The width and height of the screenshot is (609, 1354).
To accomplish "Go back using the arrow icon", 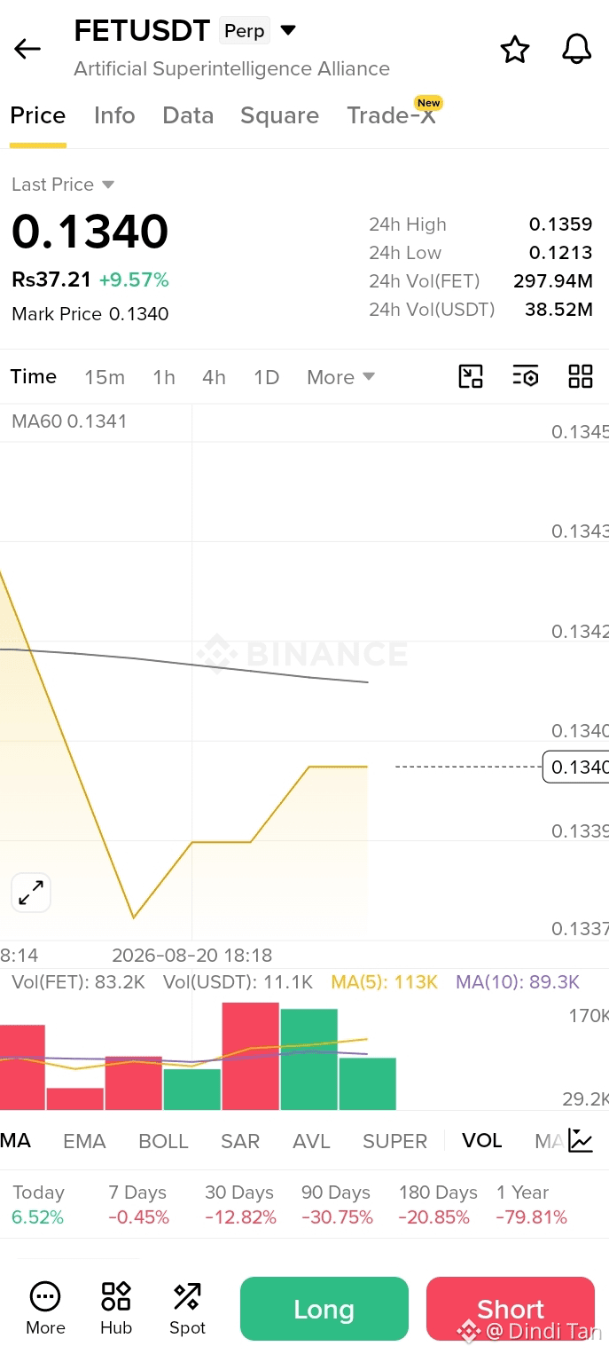I will [27, 49].
